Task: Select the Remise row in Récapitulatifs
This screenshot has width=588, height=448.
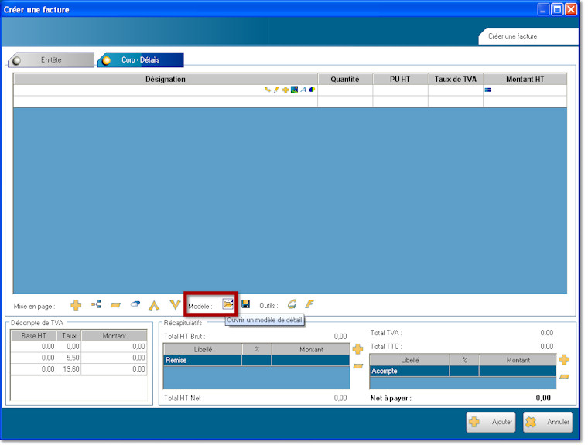Action: point(203,360)
